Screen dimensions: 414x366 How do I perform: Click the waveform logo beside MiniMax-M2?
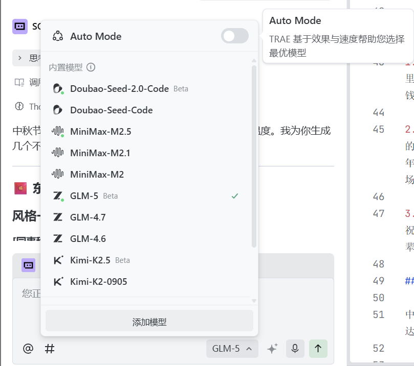[57, 174]
